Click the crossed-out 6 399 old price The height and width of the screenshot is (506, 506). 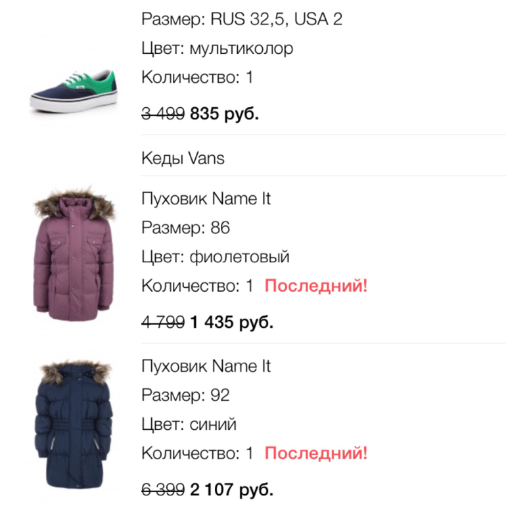click(x=163, y=490)
